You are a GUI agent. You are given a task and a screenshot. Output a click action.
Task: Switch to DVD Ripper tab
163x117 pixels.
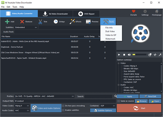coord(86,14)
